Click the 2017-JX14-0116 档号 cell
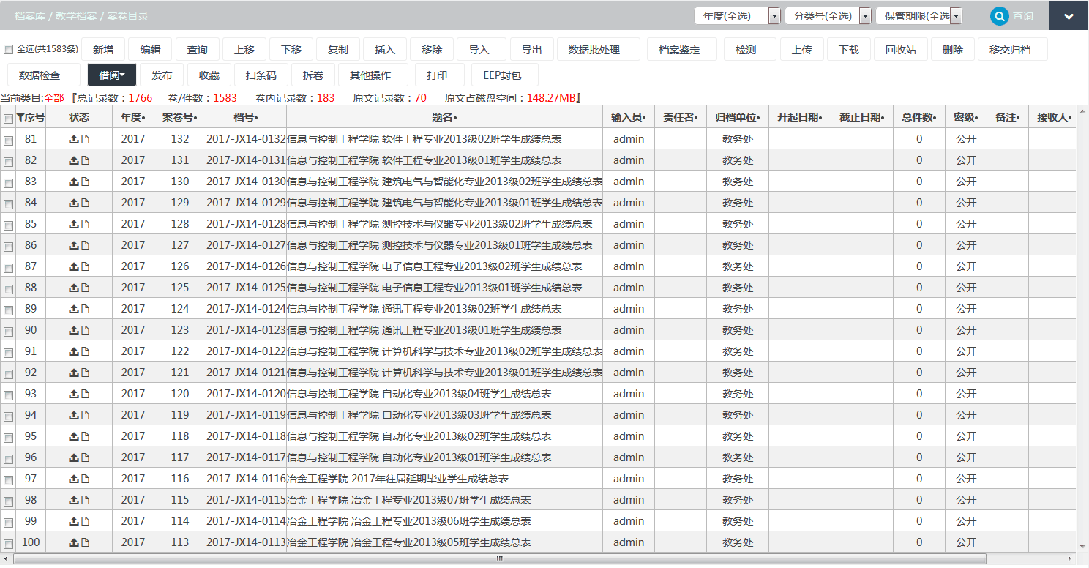This screenshot has width=1089, height=568. (246, 479)
